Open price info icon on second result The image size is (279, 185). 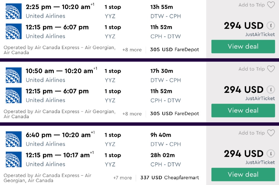pyautogui.click(x=270, y=90)
